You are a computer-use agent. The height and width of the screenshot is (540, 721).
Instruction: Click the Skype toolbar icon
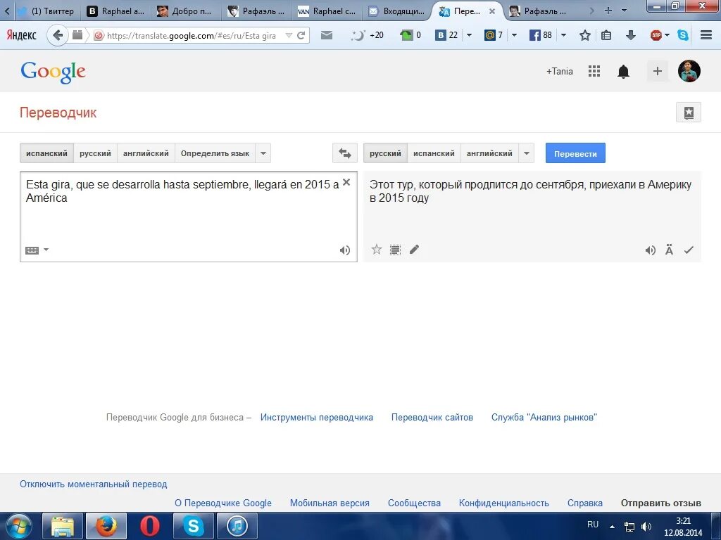pyautogui.click(x=683, y=35)
